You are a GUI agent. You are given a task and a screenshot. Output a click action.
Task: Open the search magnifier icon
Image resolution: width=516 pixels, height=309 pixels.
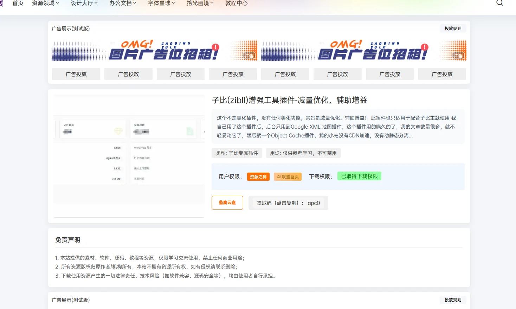[x=499, y=3]
